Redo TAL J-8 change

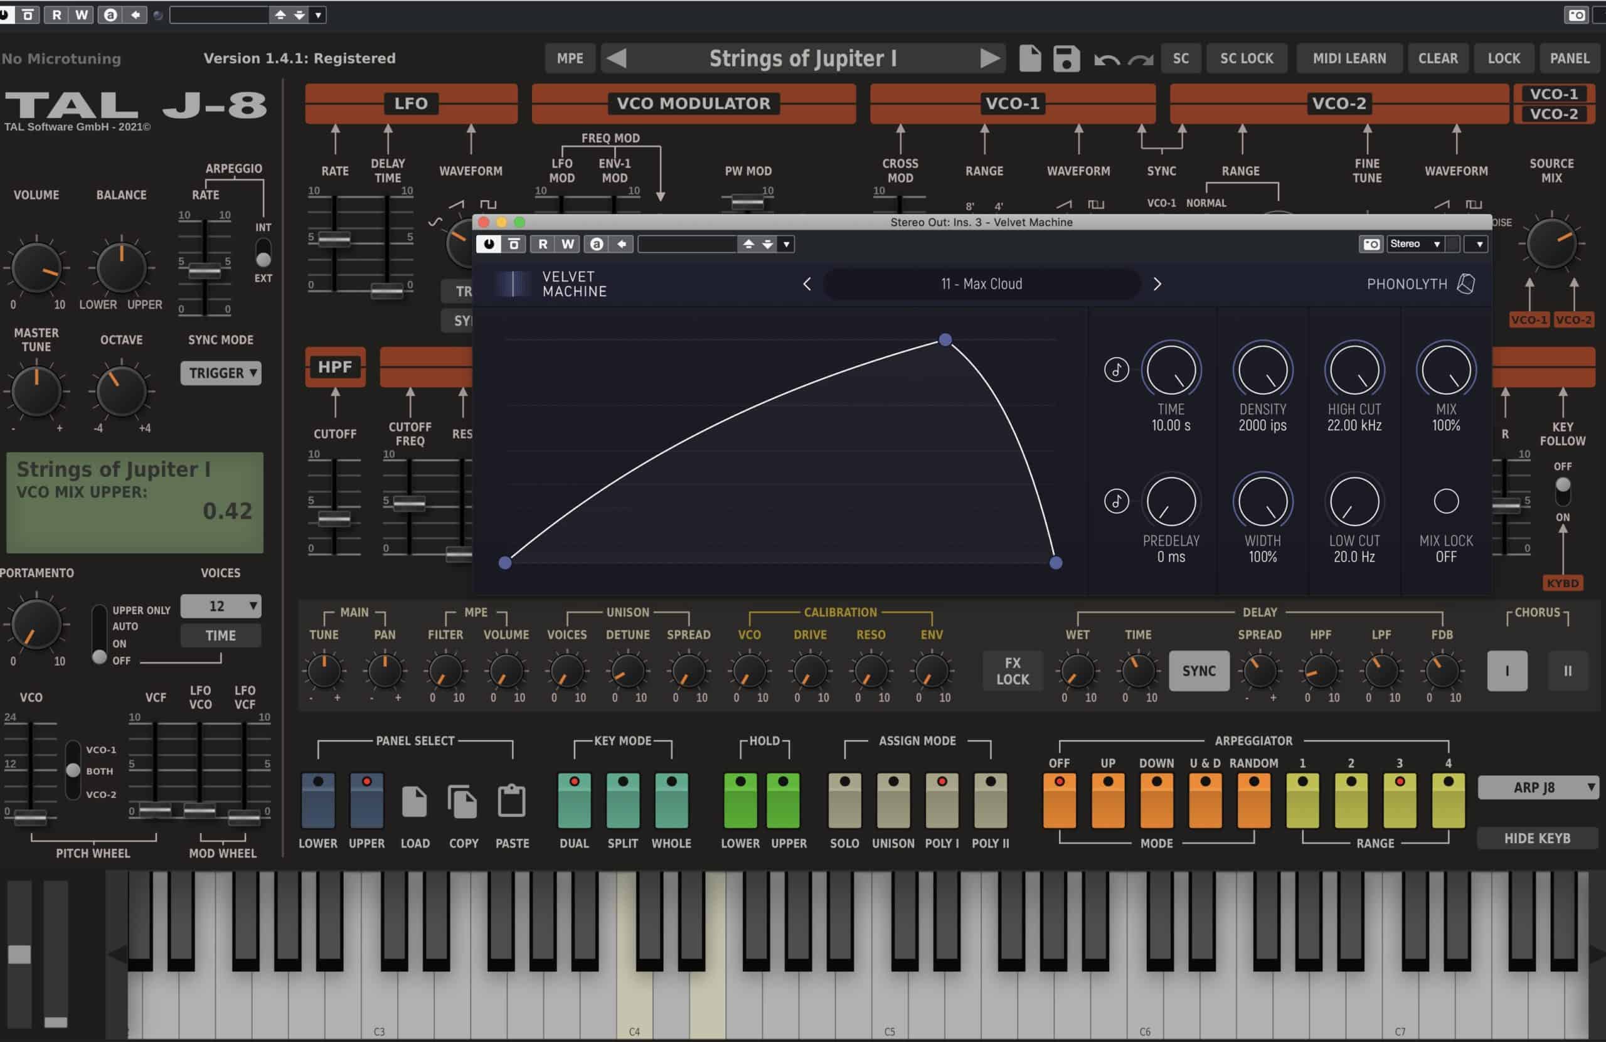click(1141, 60)
